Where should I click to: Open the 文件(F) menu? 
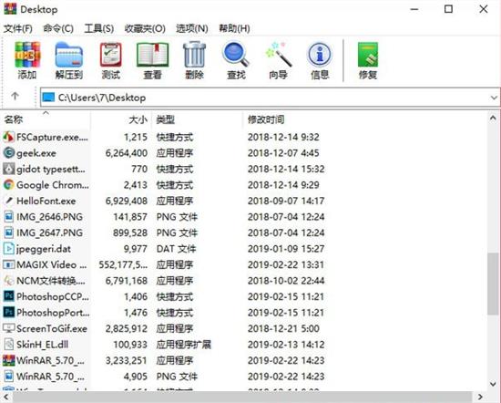click(x=18, y=28)
